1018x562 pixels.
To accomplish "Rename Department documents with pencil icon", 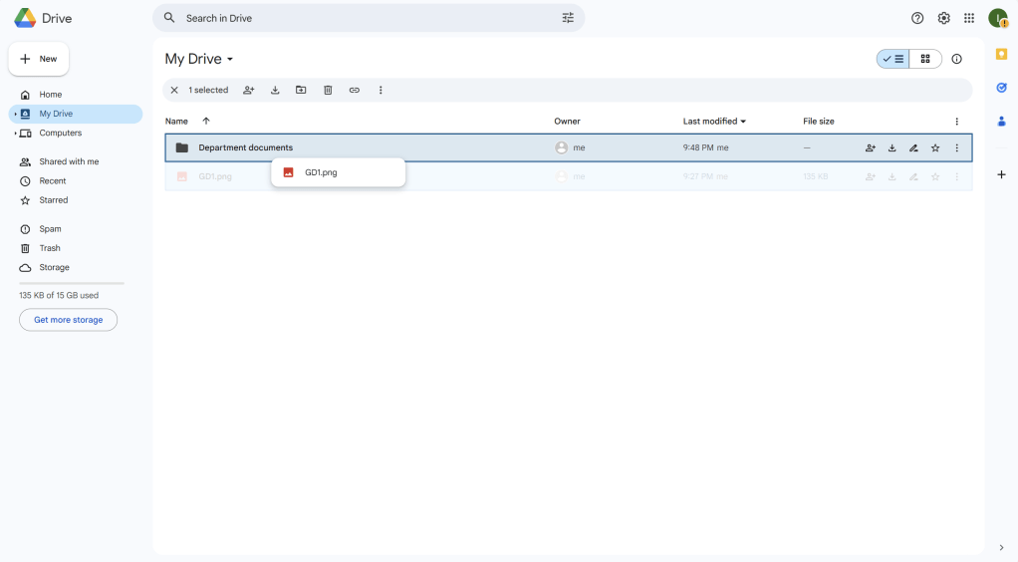I will point(913,147).
